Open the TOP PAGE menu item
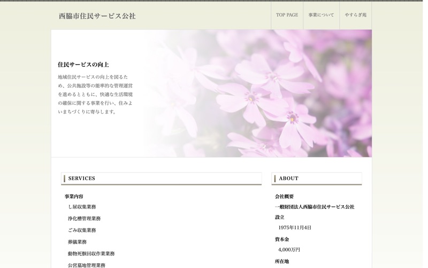This screenshot has height=268, width=428. (x=287, y=15)
